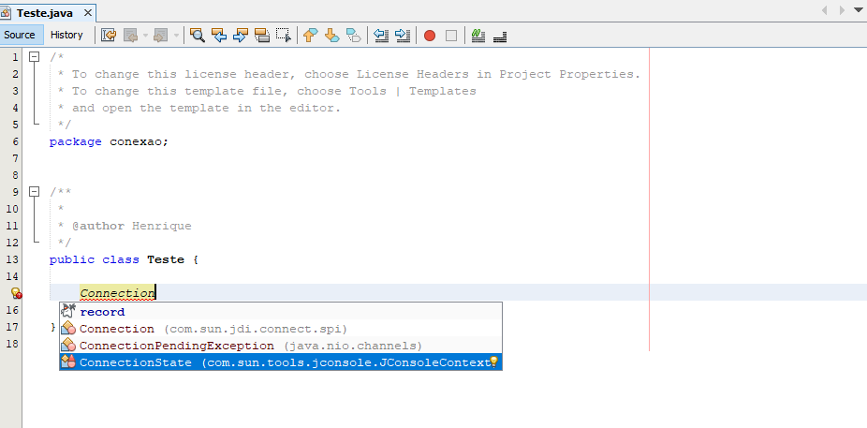Click Shift Line Left icon
The height and width of the screenshot is (428, 867).
[381, 36]
